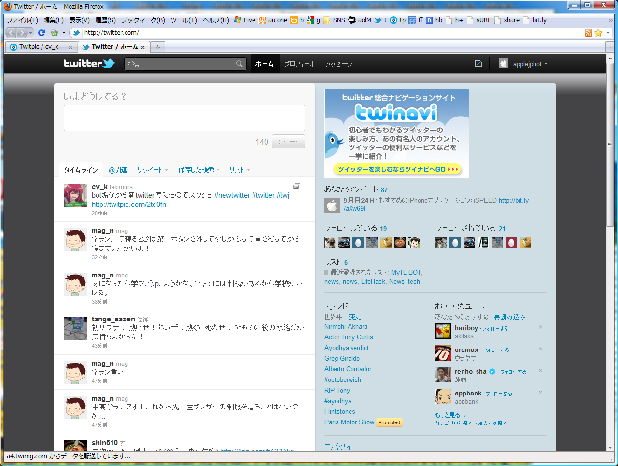Click the browser forward arrow
The width and height of the screenshot is (618, 466).
[22, 33]
